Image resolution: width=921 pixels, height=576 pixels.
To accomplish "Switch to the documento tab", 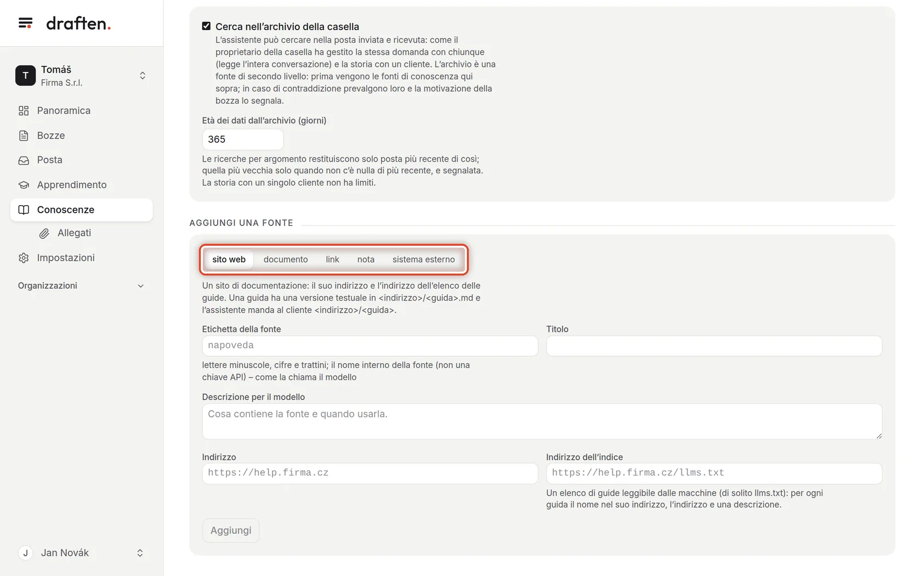I will point(286,259).
